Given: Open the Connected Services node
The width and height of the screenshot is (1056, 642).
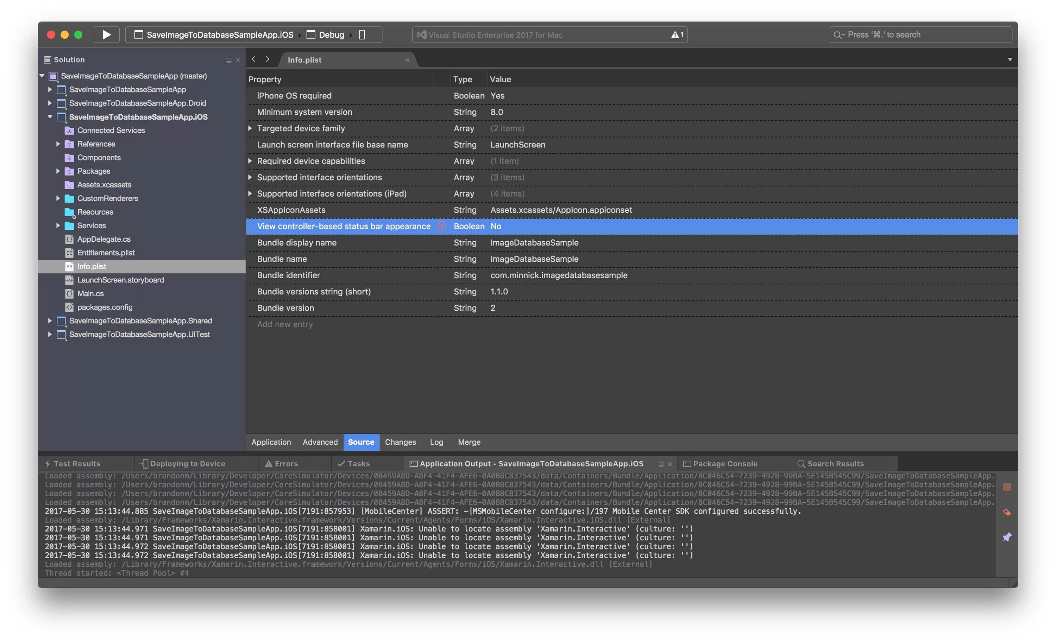Looking at the screenshot, I should pos(111,130).
